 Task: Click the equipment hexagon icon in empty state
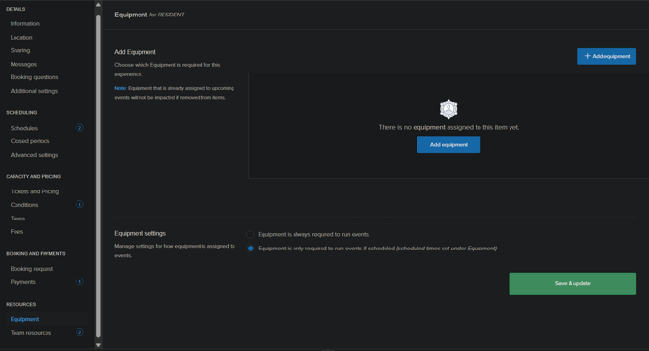(448, 109)
